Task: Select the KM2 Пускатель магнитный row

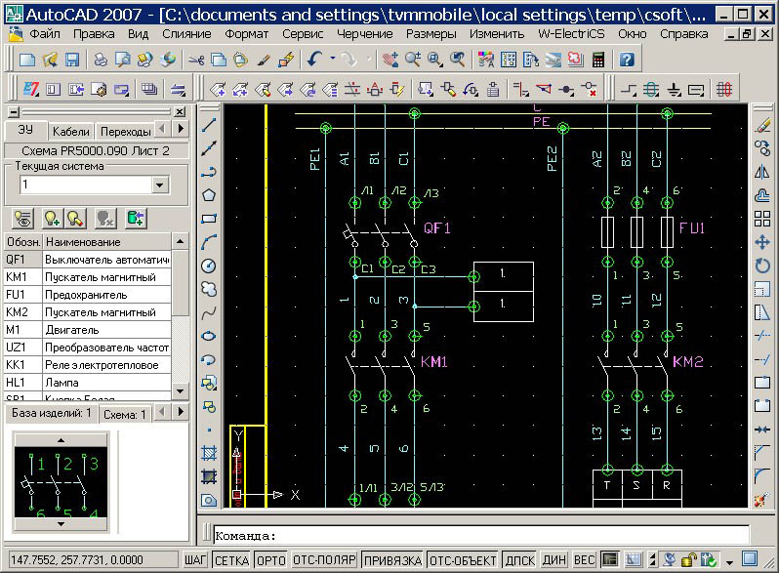Action: pos(88,312)
